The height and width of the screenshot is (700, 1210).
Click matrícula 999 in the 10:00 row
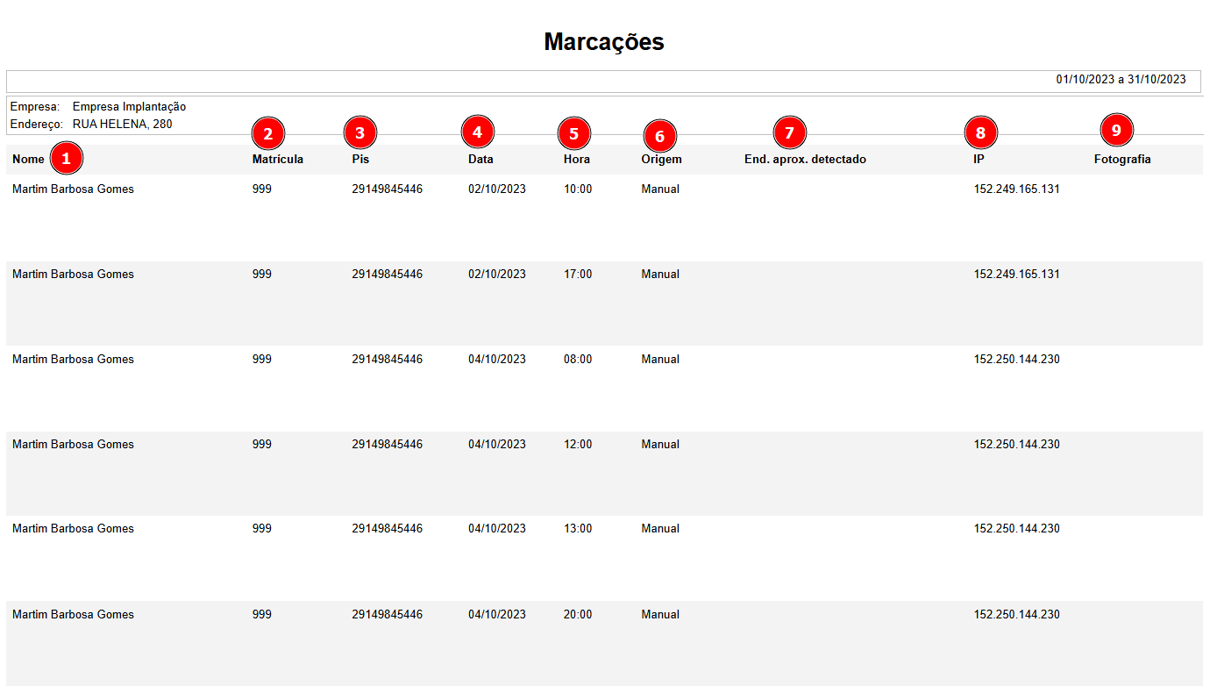[x=262, y=189]
